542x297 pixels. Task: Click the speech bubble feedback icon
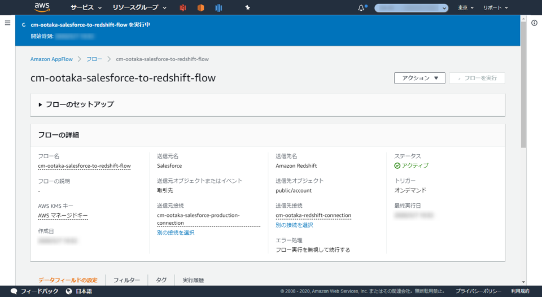(x=14, y=291)
